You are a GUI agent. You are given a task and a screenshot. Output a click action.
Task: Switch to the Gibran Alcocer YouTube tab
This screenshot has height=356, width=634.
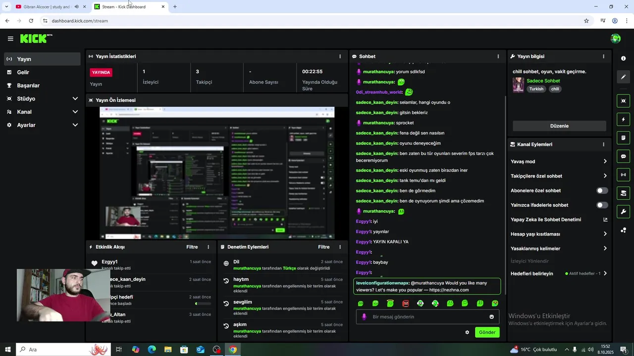click(47, 7)
